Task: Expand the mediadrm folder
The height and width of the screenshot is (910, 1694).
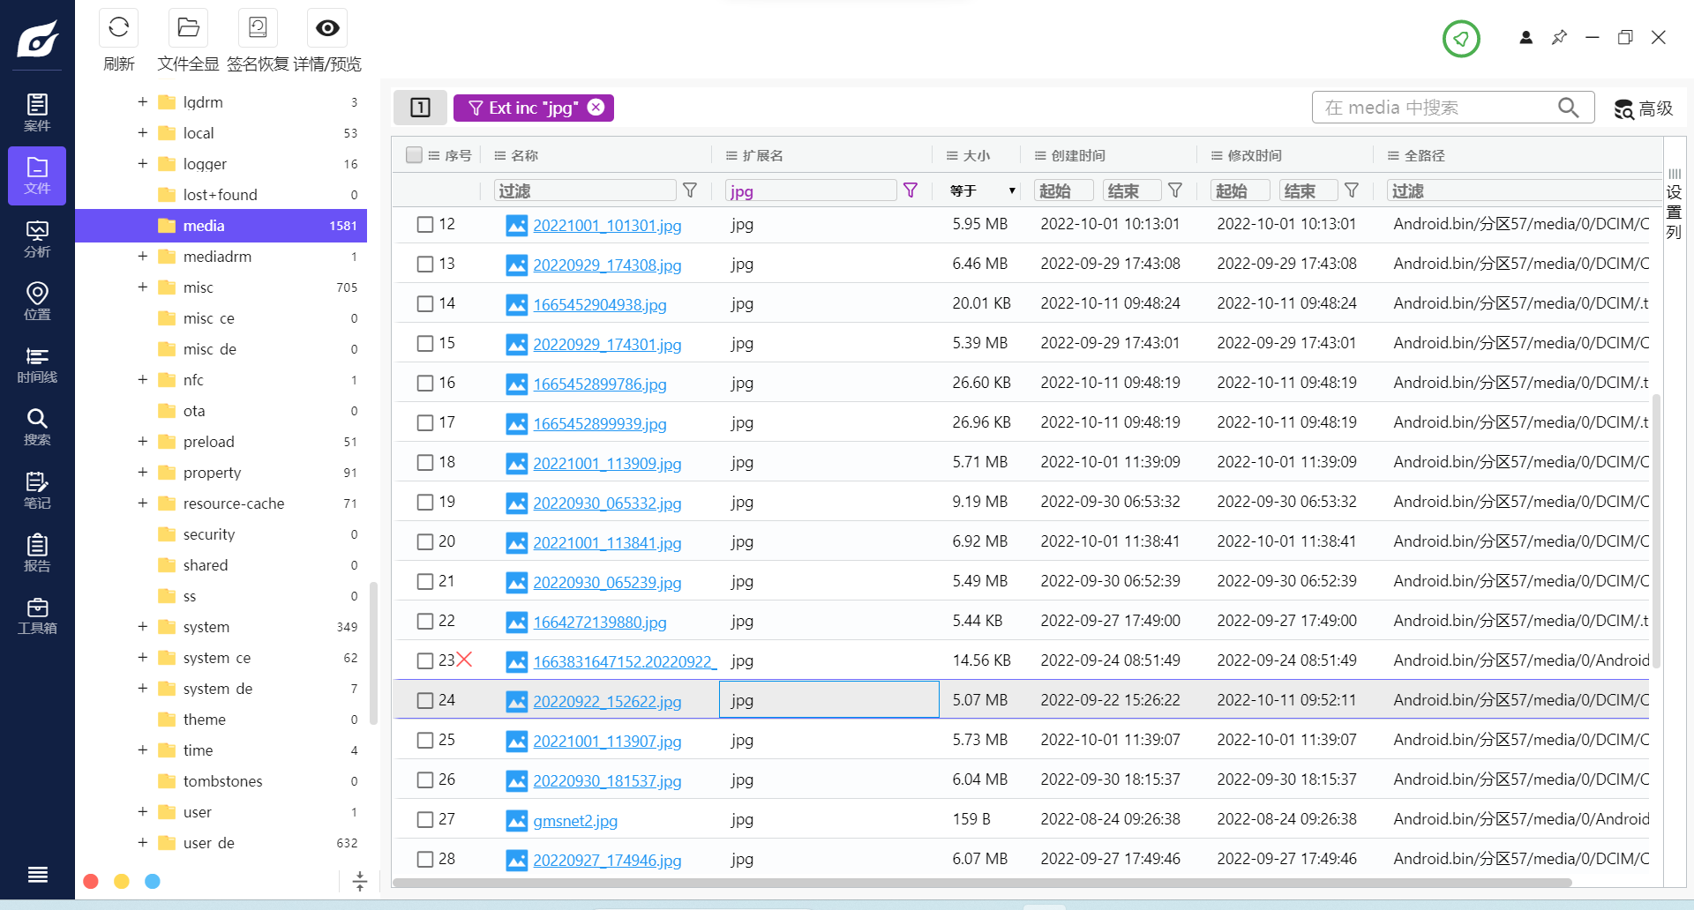Action: (142, 257)
